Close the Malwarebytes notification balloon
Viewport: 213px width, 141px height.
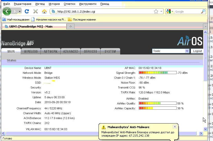click(175, 127)
